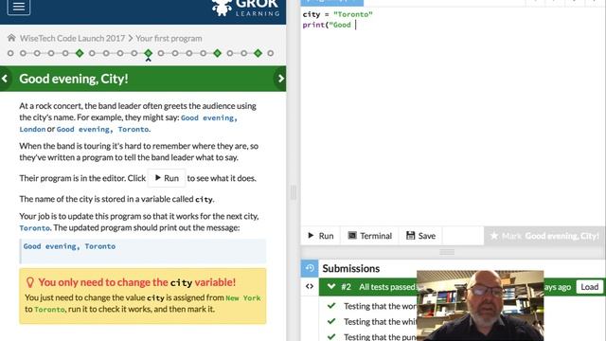Viewport: 606px width, 341px height.
Task: Click in code editor after print("Good
Action: pyautogui.click(x=355, y=25)
